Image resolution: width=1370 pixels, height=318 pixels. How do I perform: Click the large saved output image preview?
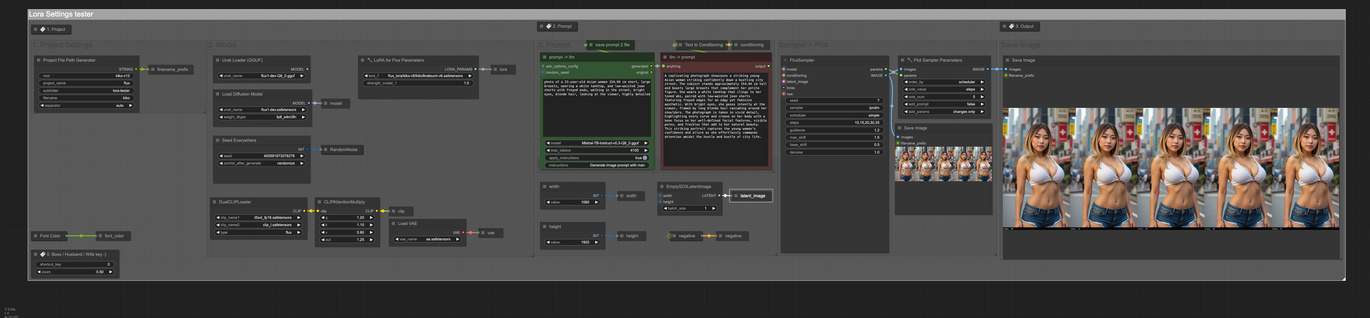(1170, 169)
